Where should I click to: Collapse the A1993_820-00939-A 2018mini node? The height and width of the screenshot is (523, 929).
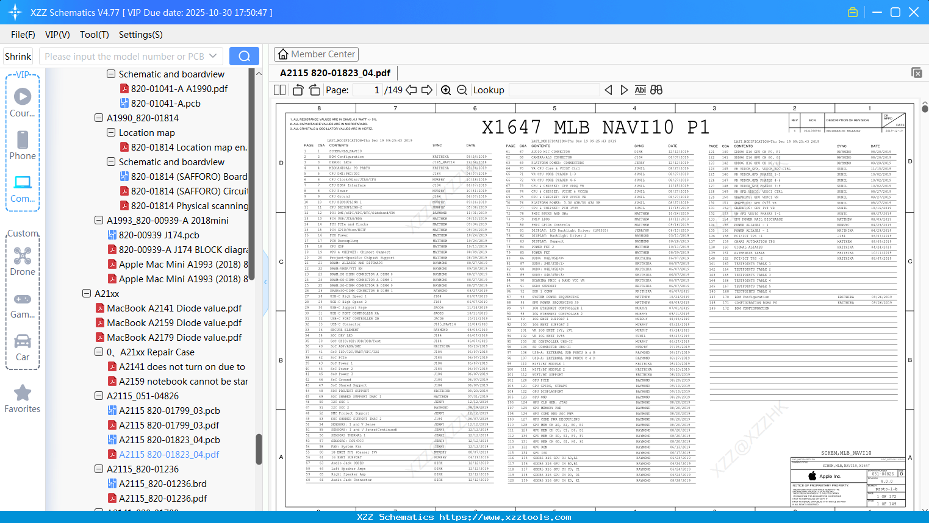click(99, 220)
